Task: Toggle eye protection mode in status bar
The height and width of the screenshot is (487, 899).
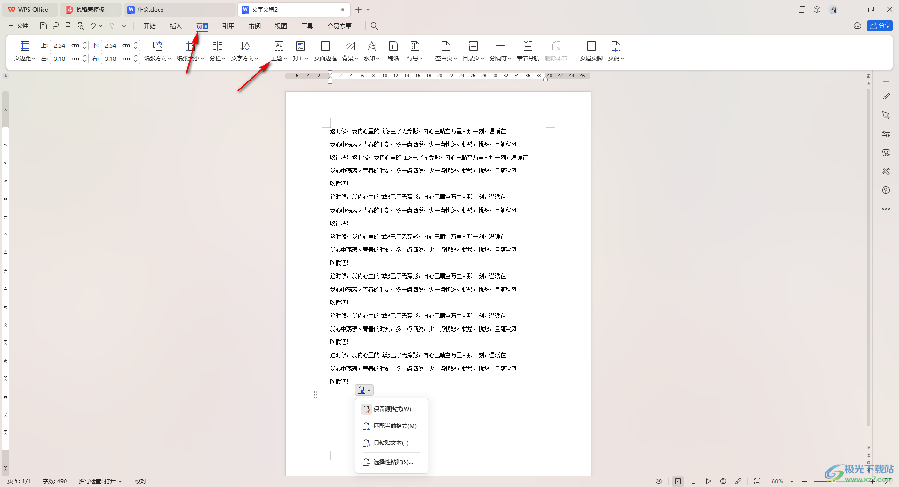Action: [659, 481]
